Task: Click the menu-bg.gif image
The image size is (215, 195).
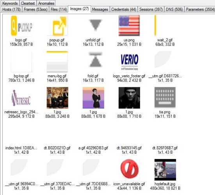Action: tap(57, 62)
